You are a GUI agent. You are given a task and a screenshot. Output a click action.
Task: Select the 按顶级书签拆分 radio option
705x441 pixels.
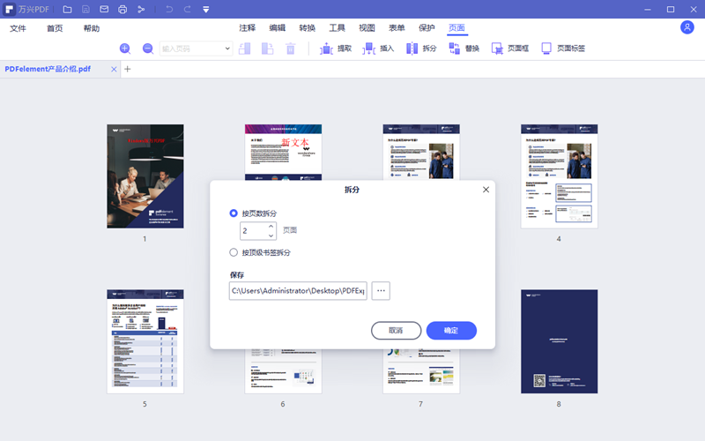(x=234, y=252)
